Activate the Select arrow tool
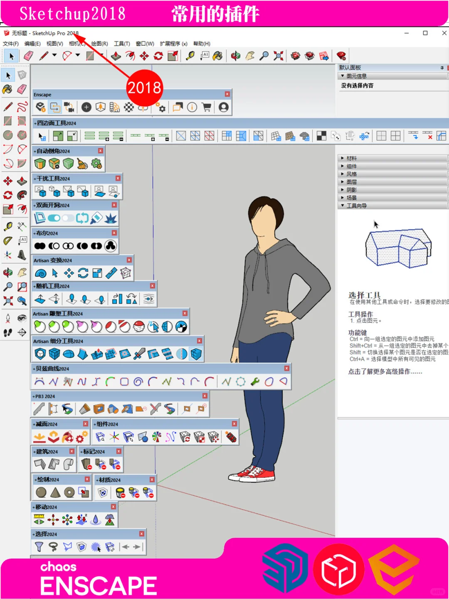 (11, 55)
